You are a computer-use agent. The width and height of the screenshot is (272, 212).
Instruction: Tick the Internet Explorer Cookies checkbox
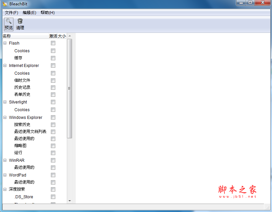53,73
